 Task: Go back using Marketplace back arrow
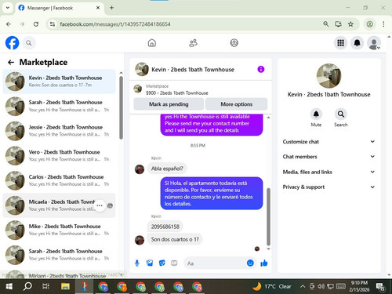[11, 62]
